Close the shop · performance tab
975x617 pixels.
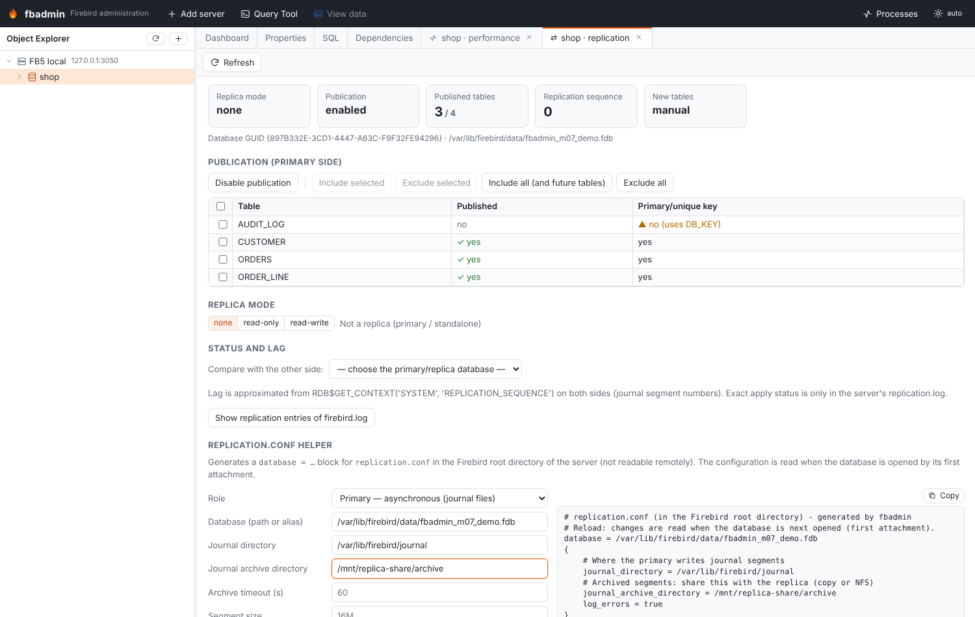tap(529, 37)
